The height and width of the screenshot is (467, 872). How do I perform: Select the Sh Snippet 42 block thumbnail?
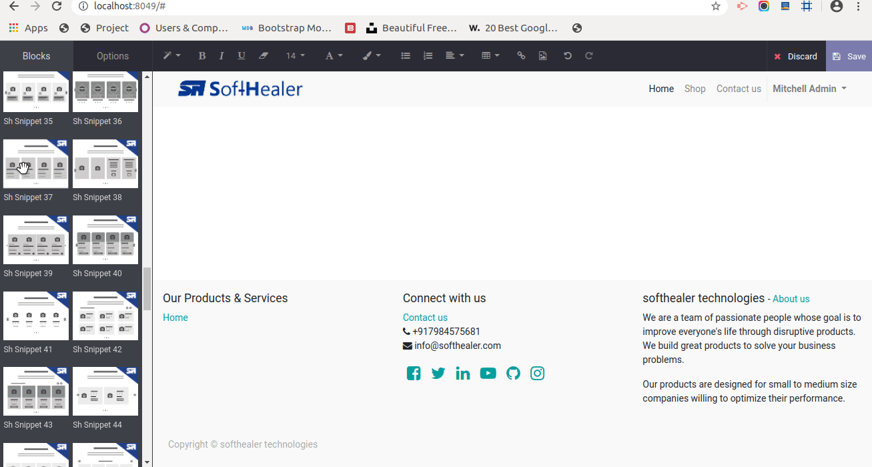click(x=105, y=316)
